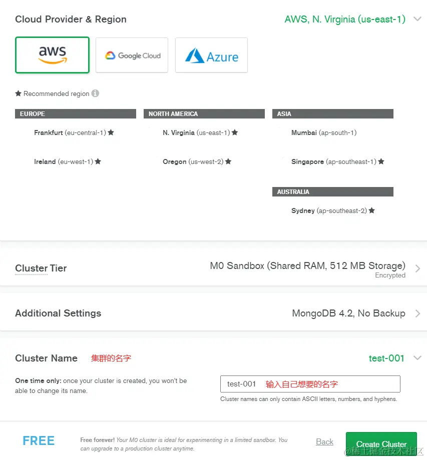Viewport: 427px width, 460px height.
Task: Click the Cloud Provider & Region heading
Action: (71, 19)
